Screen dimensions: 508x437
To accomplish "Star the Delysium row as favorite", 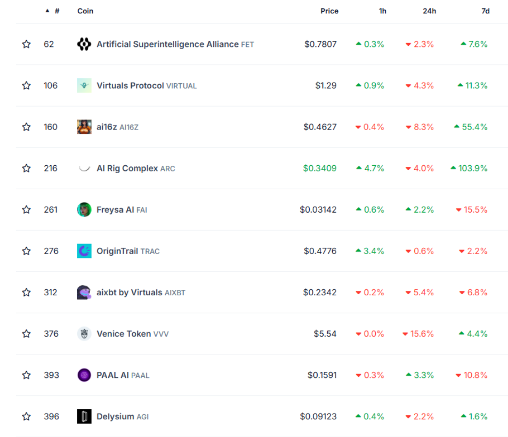I will [x=26, y=416].
